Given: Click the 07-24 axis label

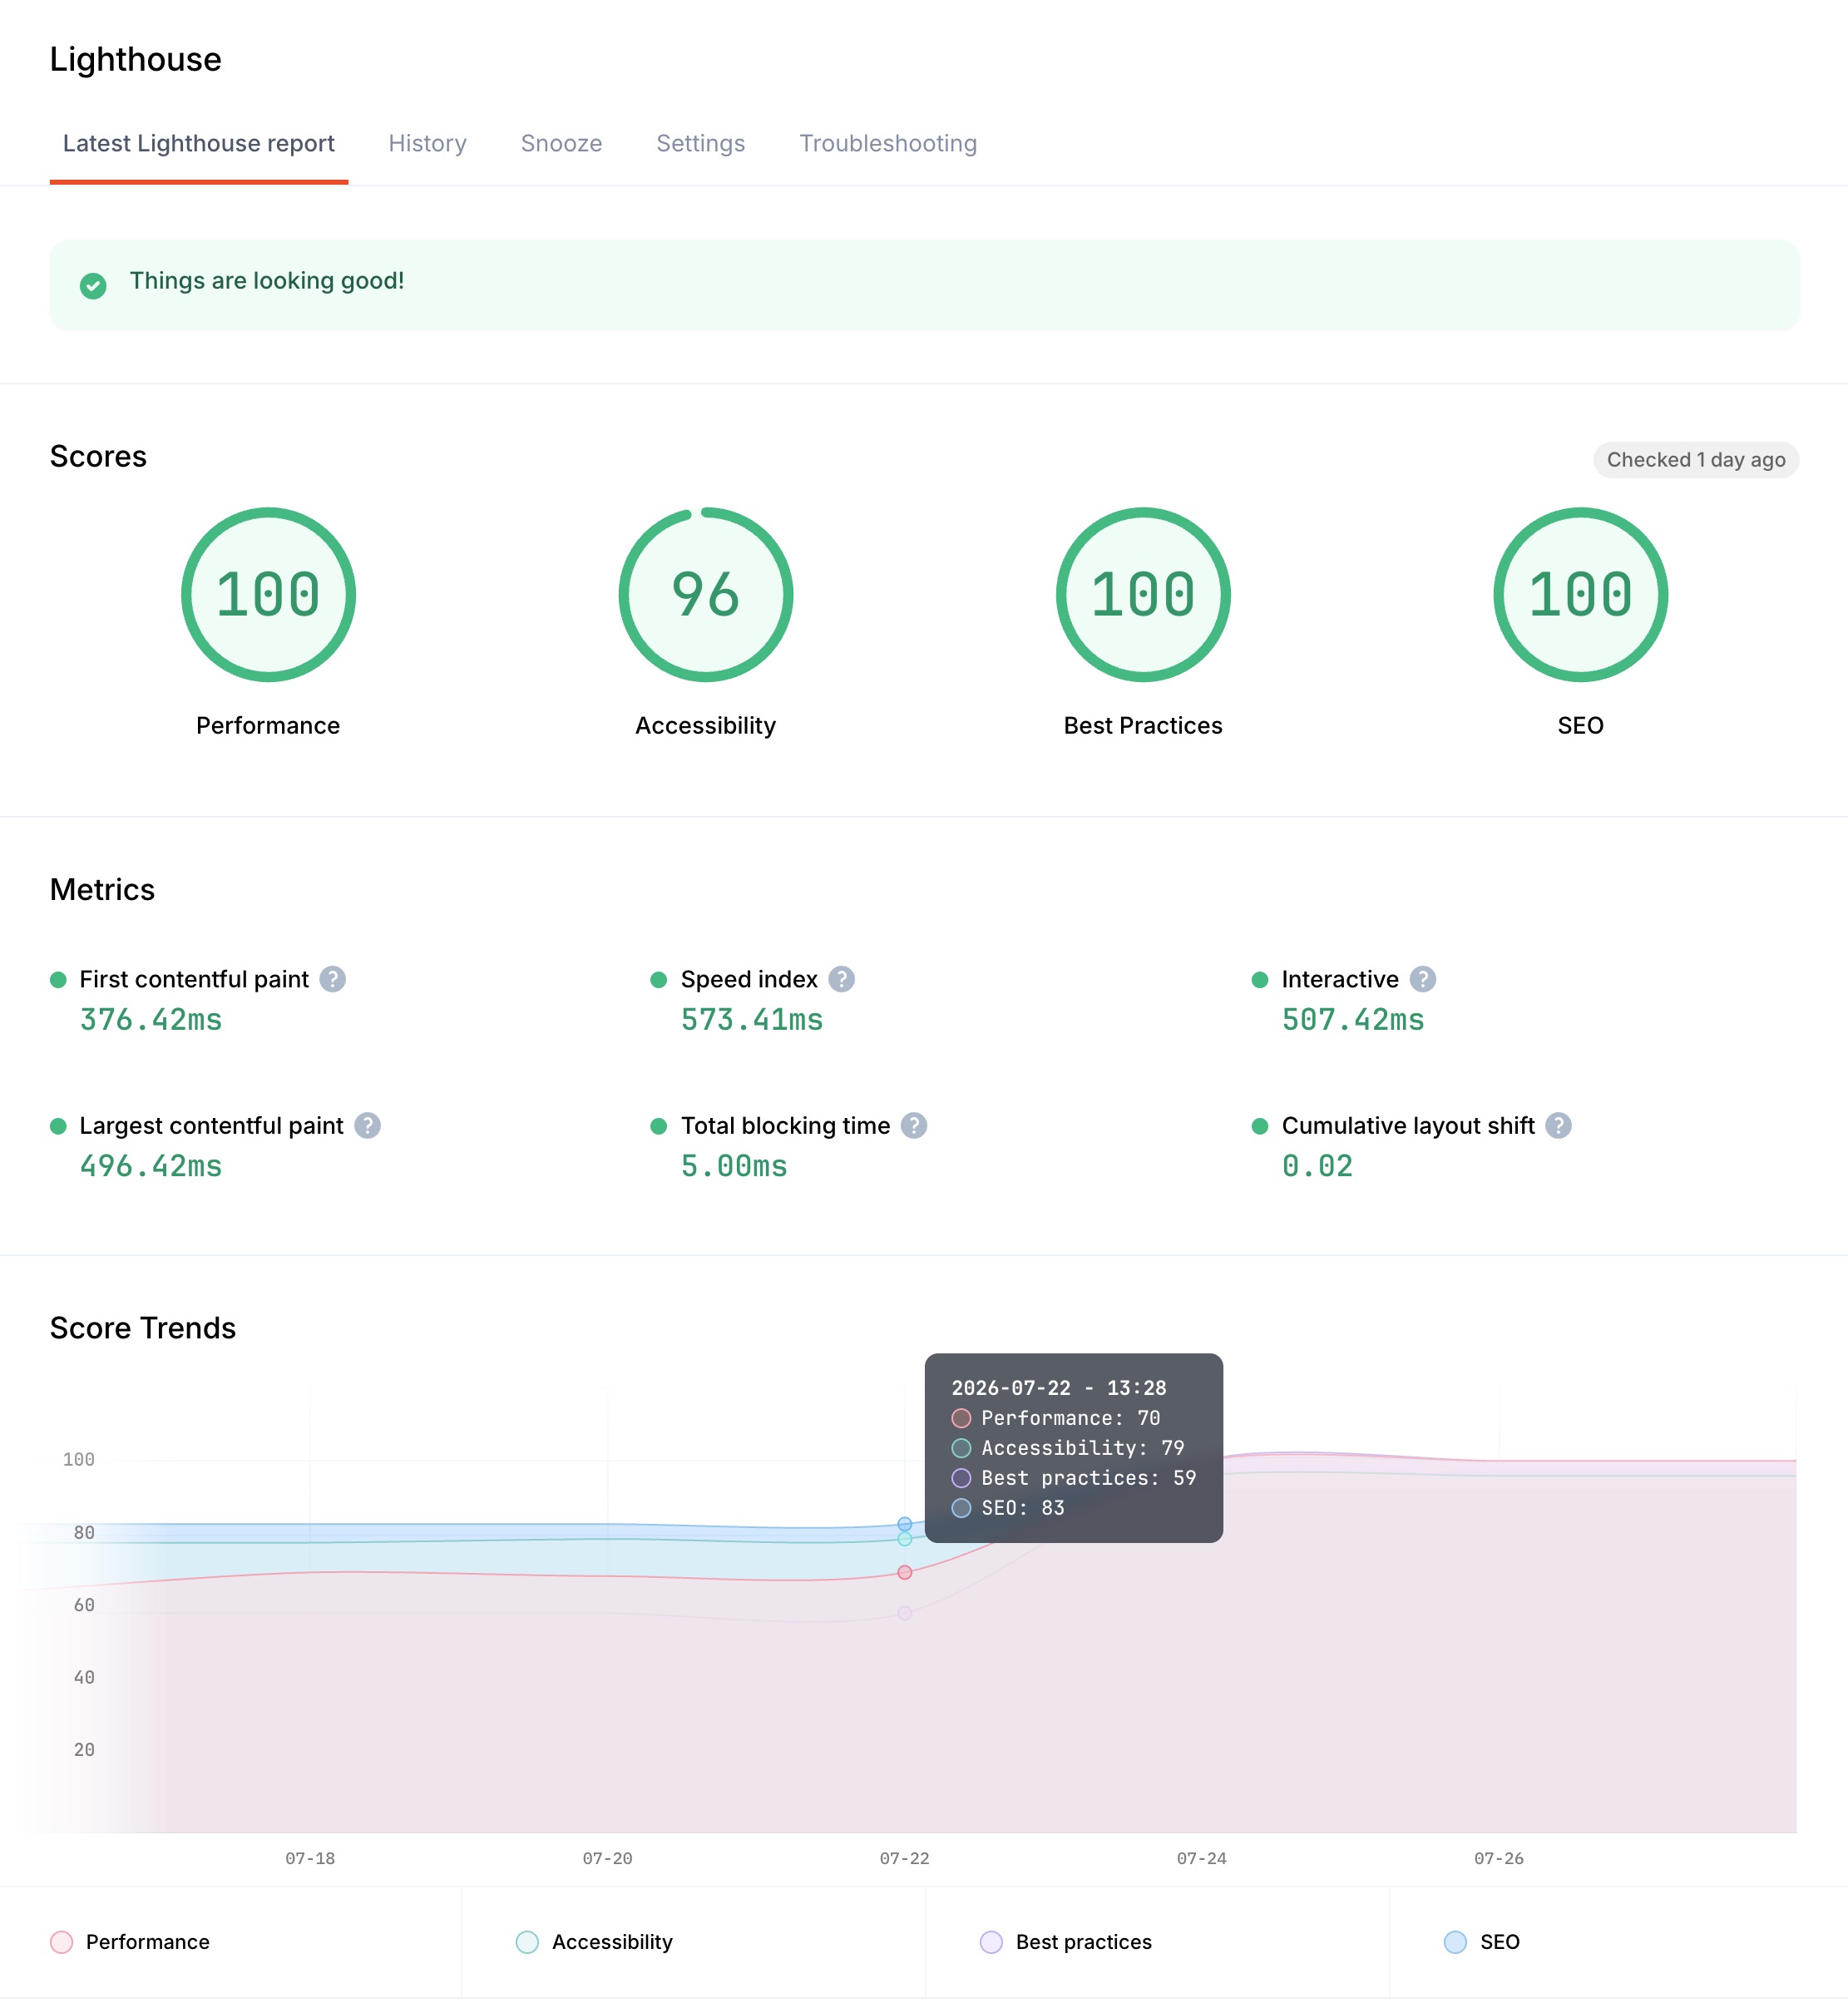Looking at the screenshot, I should coord(1201,1858).
